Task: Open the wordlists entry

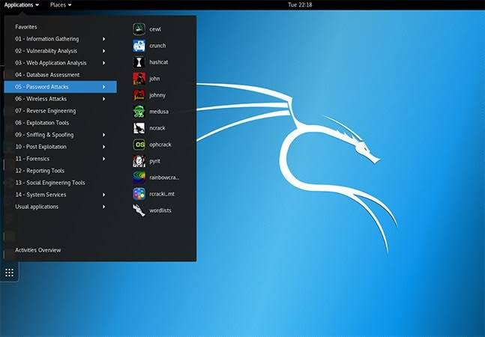Action: point(139,210)
